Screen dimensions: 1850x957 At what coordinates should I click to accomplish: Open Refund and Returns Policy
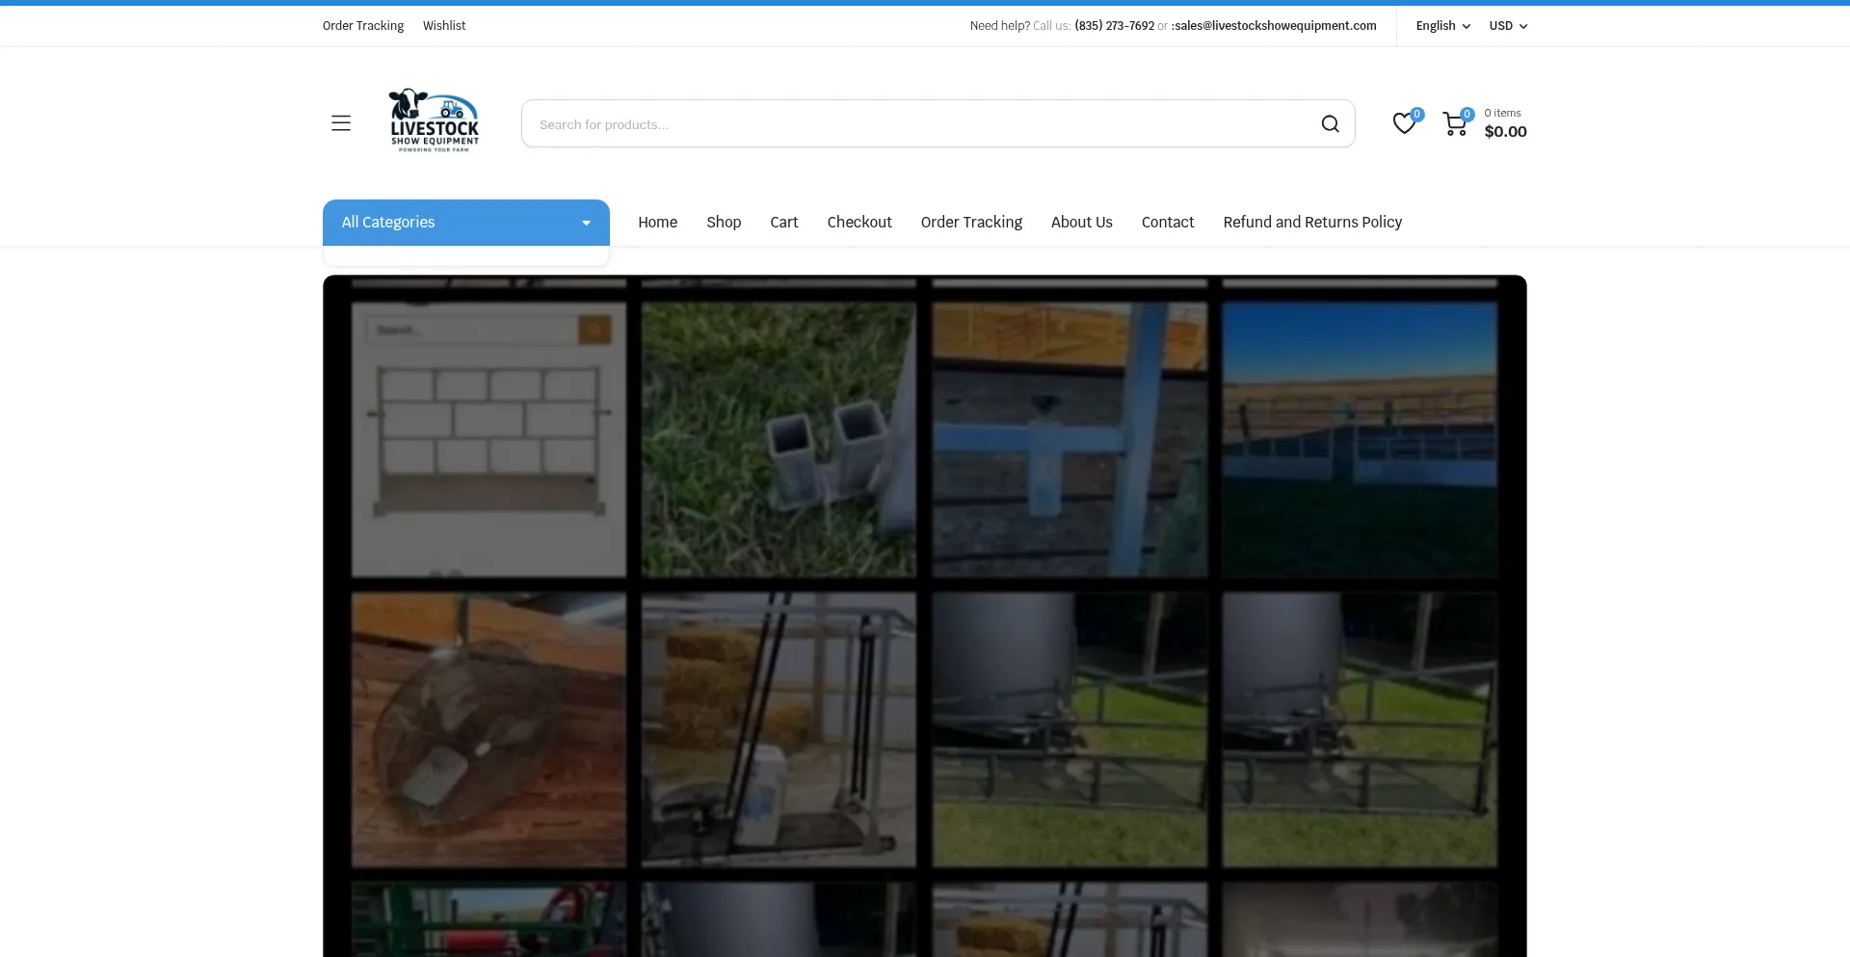tap(1311, 223)
